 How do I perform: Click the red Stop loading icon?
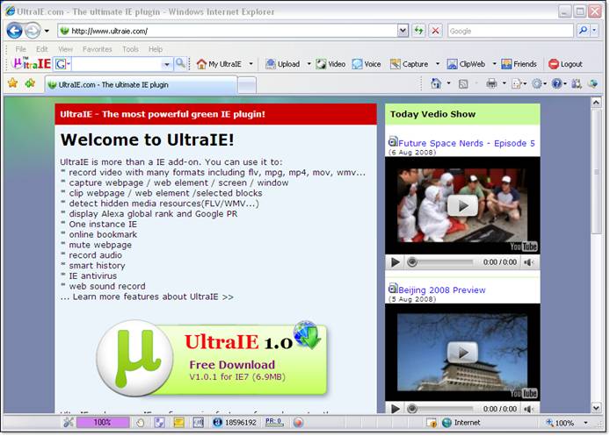click(x=436, y=31)
